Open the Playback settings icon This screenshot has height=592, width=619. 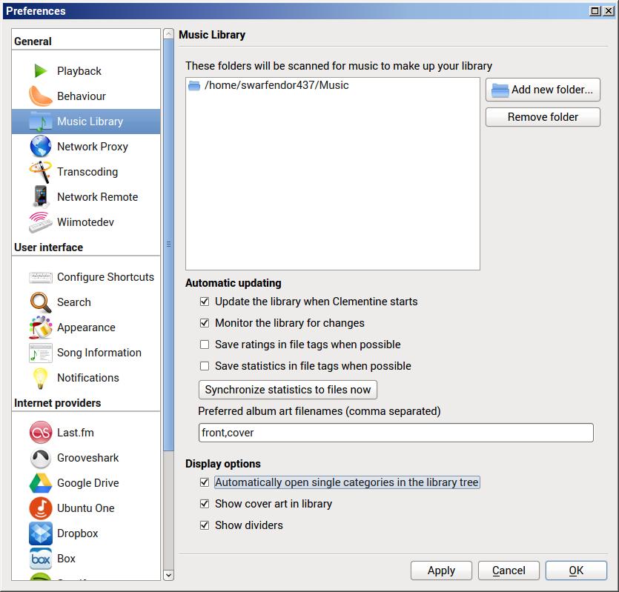point(40,71)
